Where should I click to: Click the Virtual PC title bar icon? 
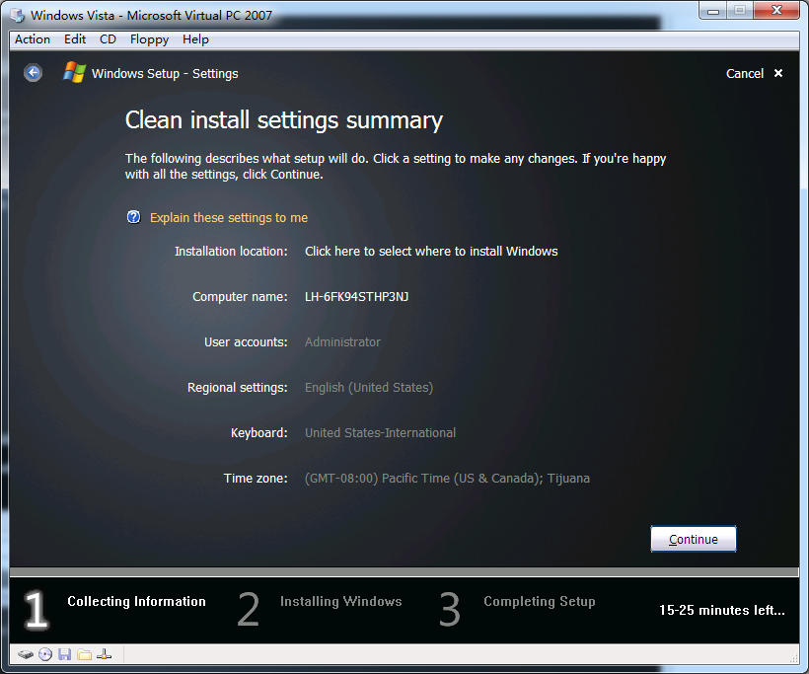tap(18, 16)
